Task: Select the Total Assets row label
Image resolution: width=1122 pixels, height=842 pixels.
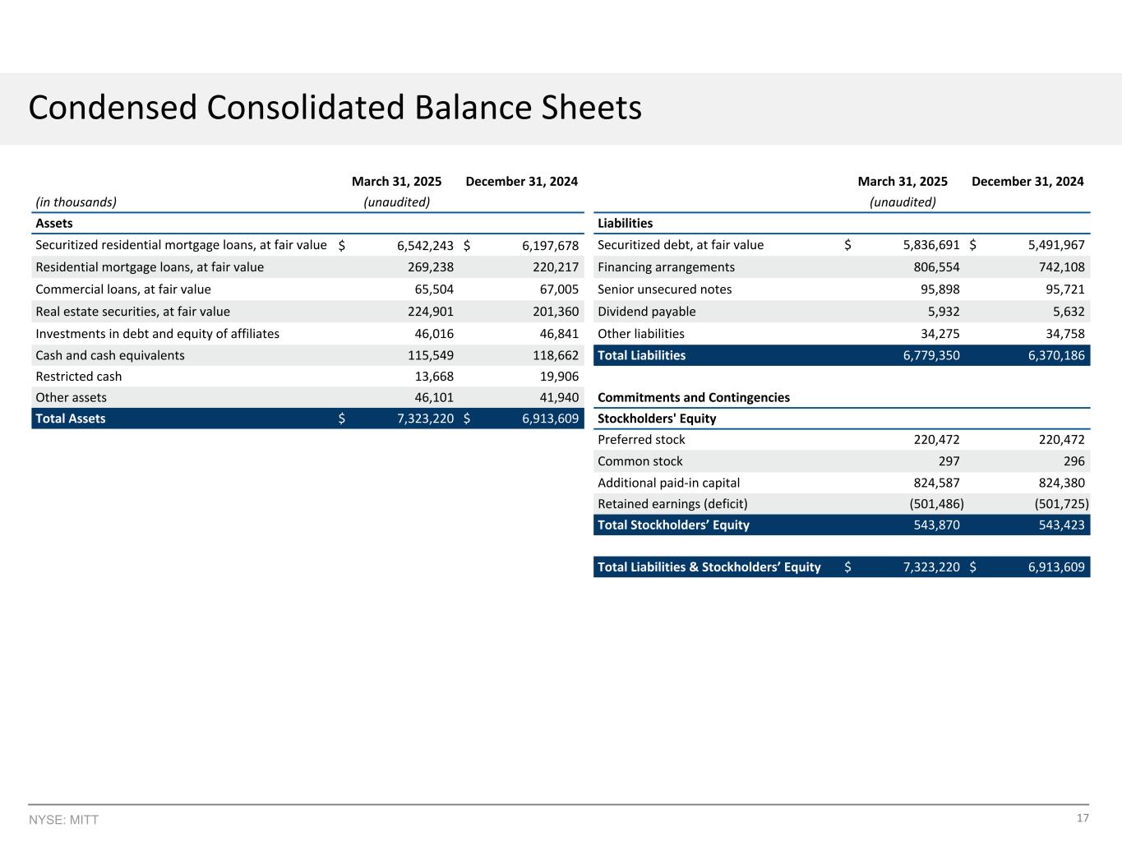Action: pyautogui.click(x=71, y=419)
